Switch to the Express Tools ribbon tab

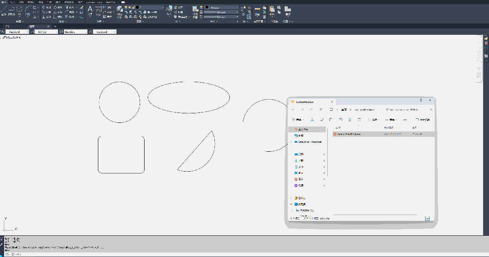tap(95, 2)
